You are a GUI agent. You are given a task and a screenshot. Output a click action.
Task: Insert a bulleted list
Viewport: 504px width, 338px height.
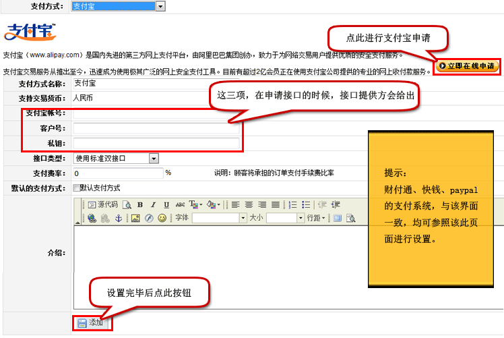click(x=306, y=204)
